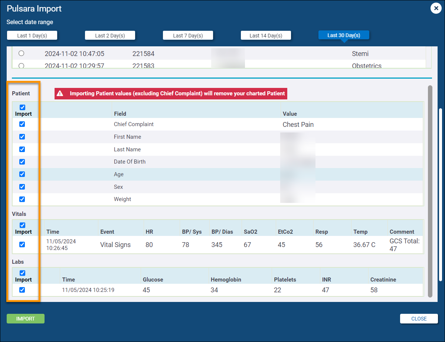
Task: Toggle the Date Of Birth checkbox
Action: 22,162
